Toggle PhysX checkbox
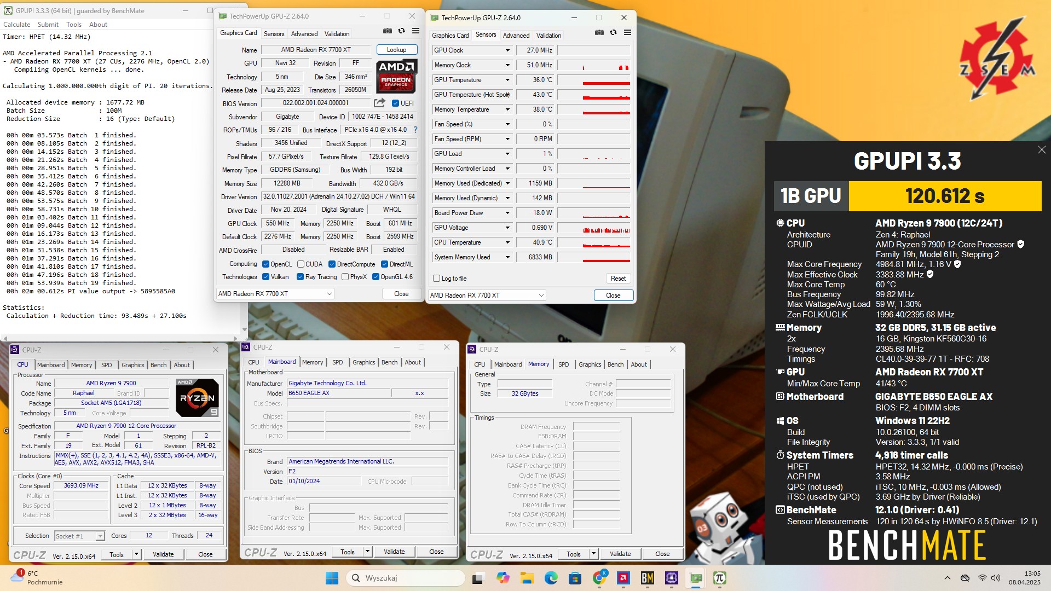 click(x=345, y=277)
